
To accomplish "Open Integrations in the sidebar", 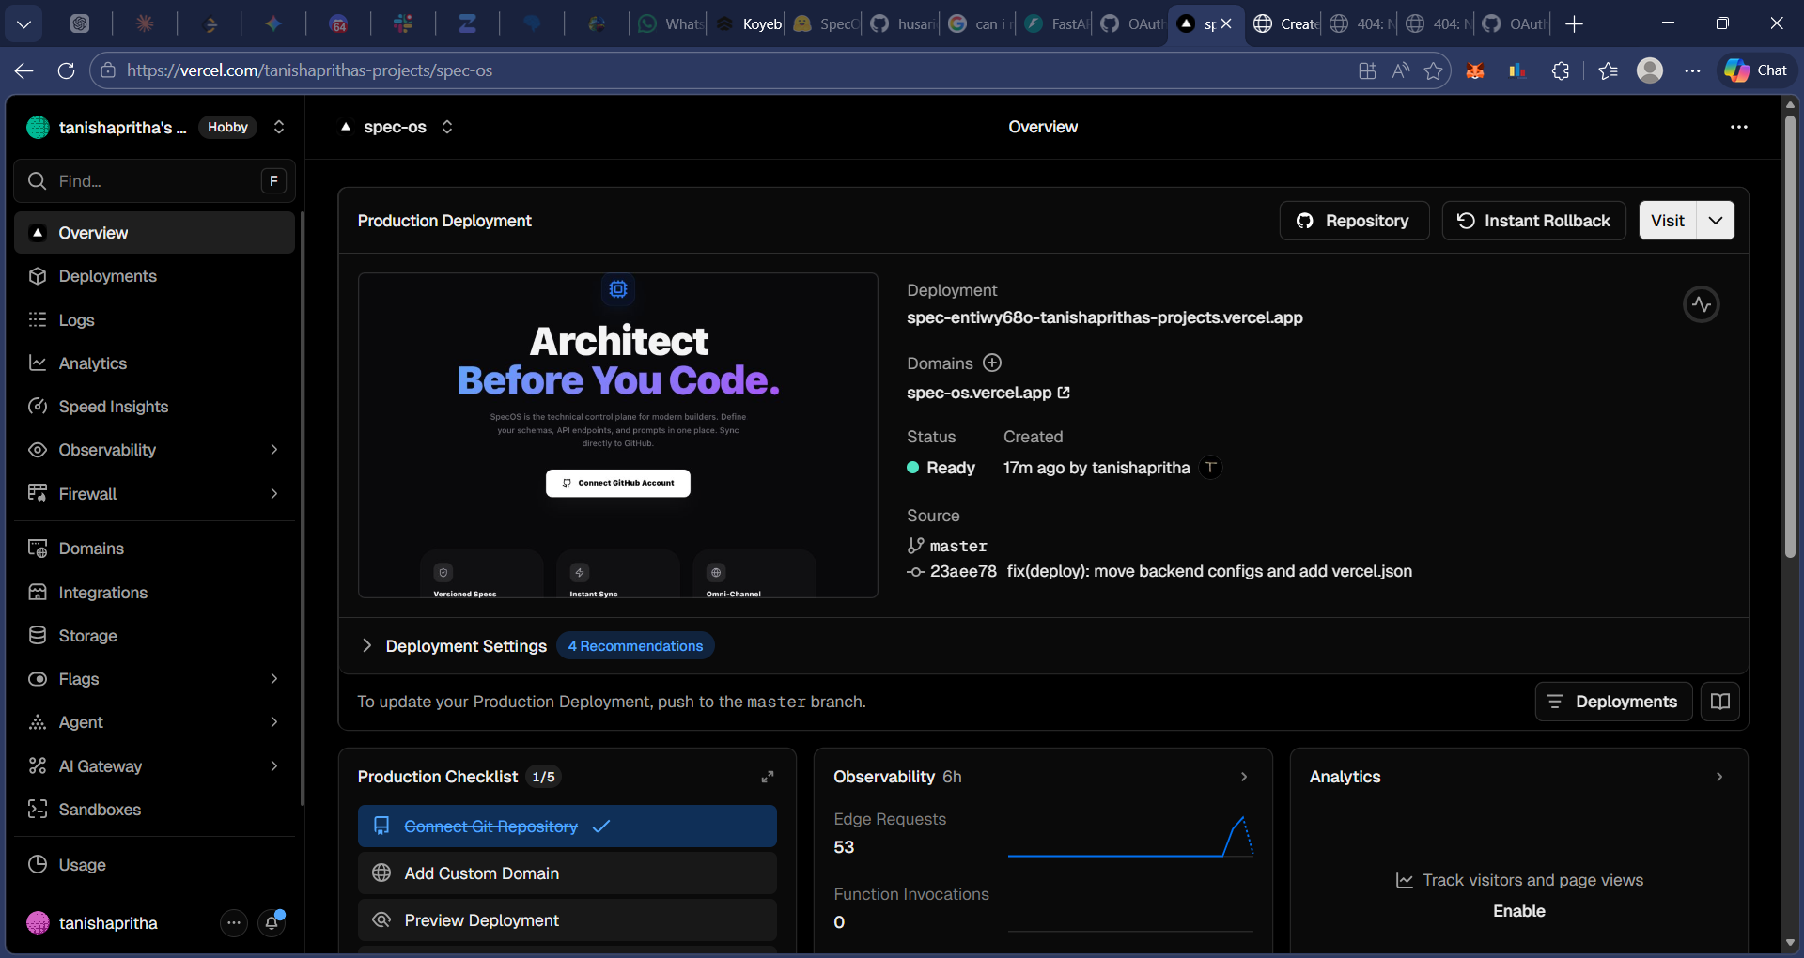I will (x=154, y=592).
